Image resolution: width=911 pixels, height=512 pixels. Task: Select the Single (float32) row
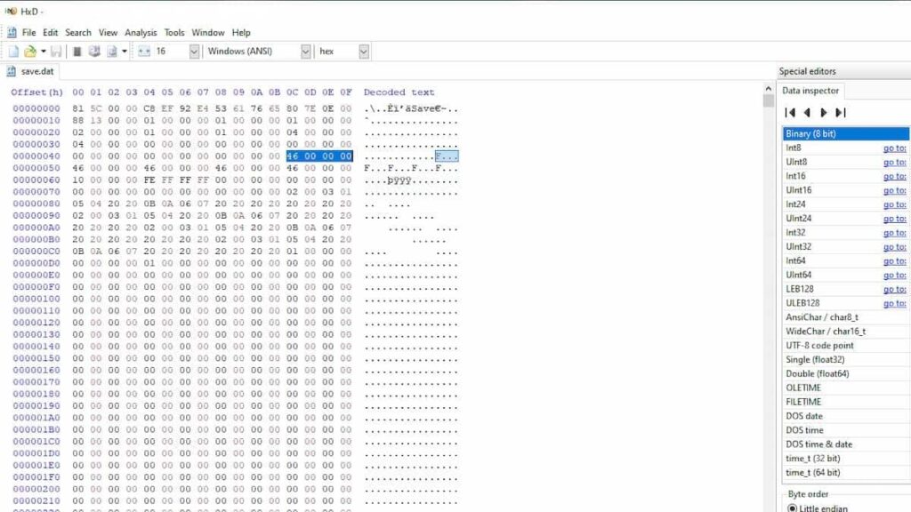(x=846, y=359)
